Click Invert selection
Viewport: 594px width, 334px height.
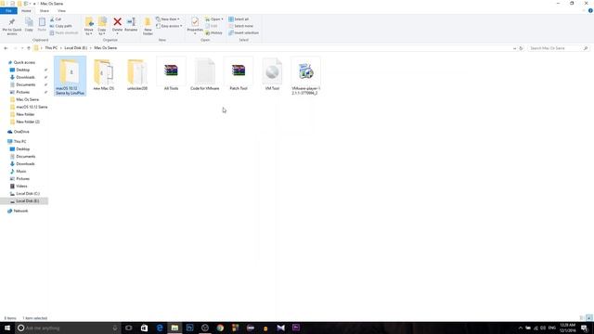[243, 33]
